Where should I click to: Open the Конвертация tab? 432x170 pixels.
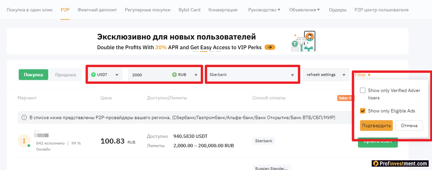[223, 10]
